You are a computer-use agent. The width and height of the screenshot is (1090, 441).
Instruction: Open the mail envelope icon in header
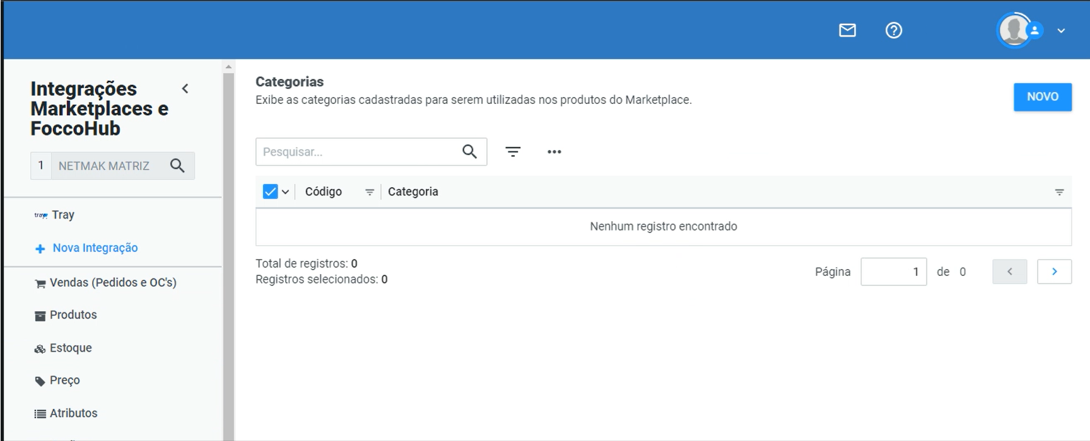[847, 30]
